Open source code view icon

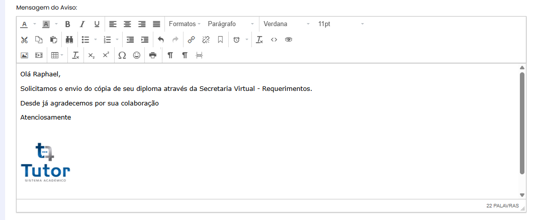click(274, 40)
